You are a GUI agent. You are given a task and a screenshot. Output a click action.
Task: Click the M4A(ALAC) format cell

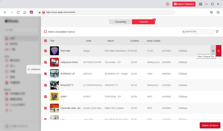coord(154,62)
